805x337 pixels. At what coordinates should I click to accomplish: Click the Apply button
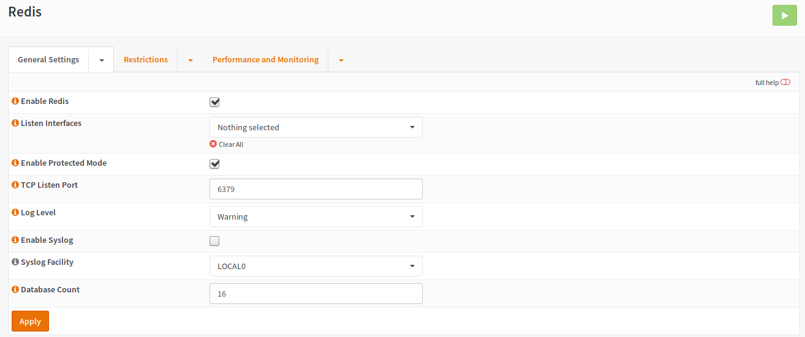(x=30, y=321)
